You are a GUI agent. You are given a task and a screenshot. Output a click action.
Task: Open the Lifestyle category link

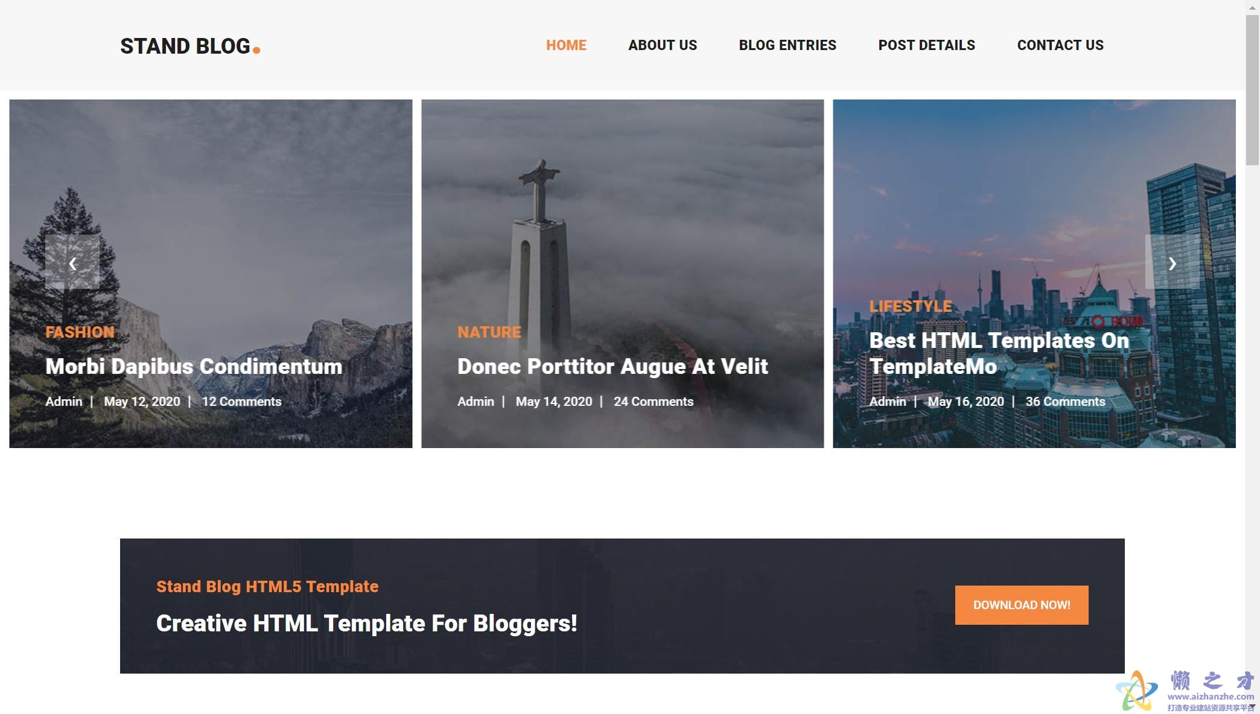click(911, 306)
